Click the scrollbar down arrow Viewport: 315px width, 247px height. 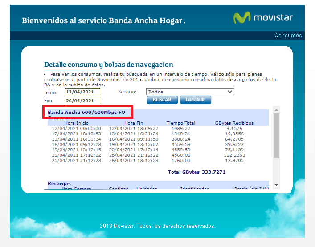[276, 185]
